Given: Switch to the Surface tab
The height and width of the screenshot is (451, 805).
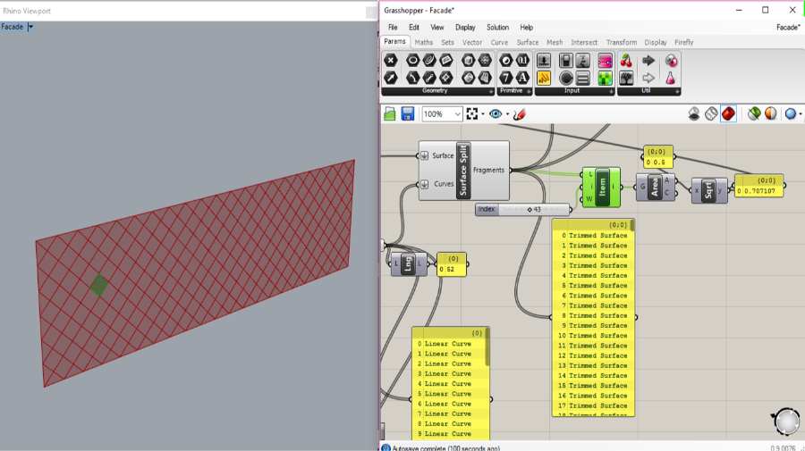Looking at the screenshot, I should (x=528, y=42).
